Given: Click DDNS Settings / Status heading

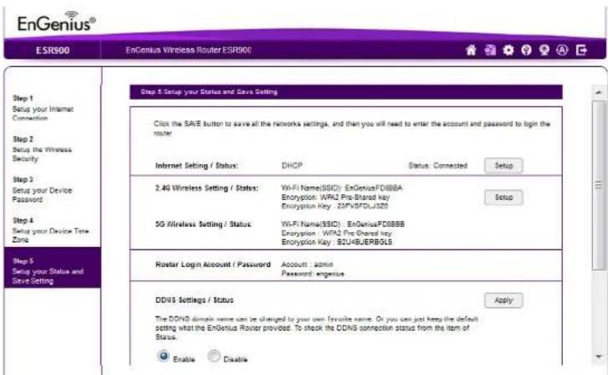Looking at the screenshot, I should pyautogui.click(x=194, y=300).
